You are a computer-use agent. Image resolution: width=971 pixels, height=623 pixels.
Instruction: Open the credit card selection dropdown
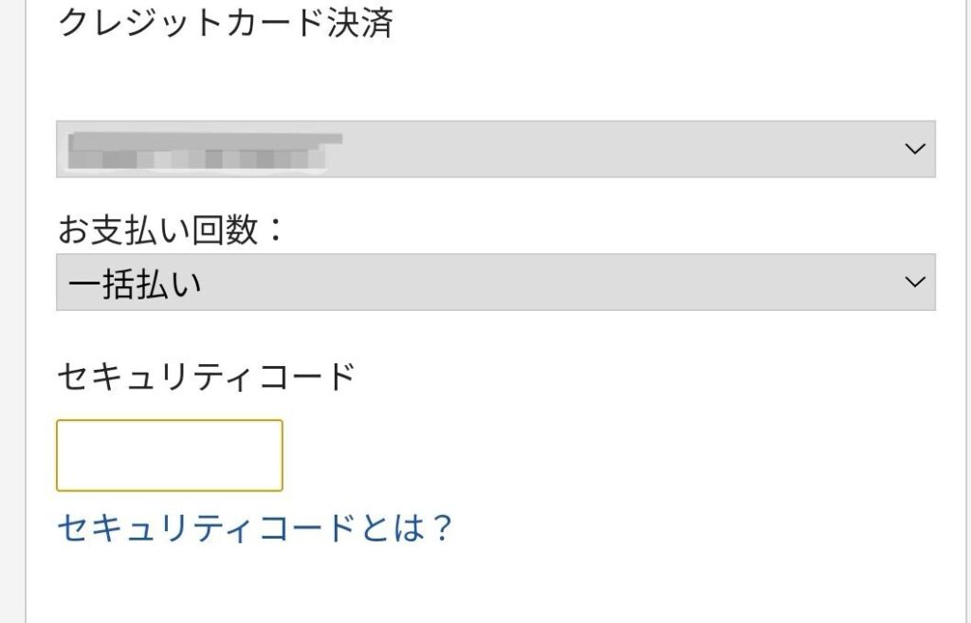pos(495,149)
